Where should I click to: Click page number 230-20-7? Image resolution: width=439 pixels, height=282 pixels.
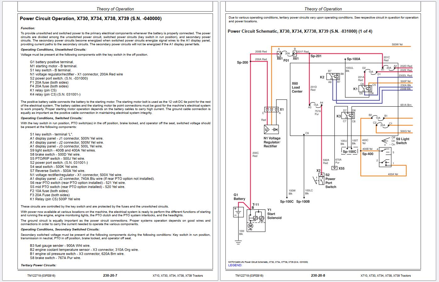(x=110, y=276)
